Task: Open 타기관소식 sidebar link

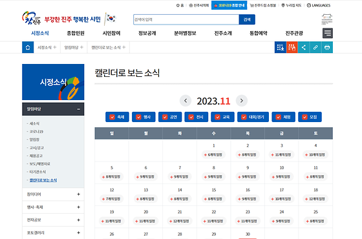Action: click(37, 172)
